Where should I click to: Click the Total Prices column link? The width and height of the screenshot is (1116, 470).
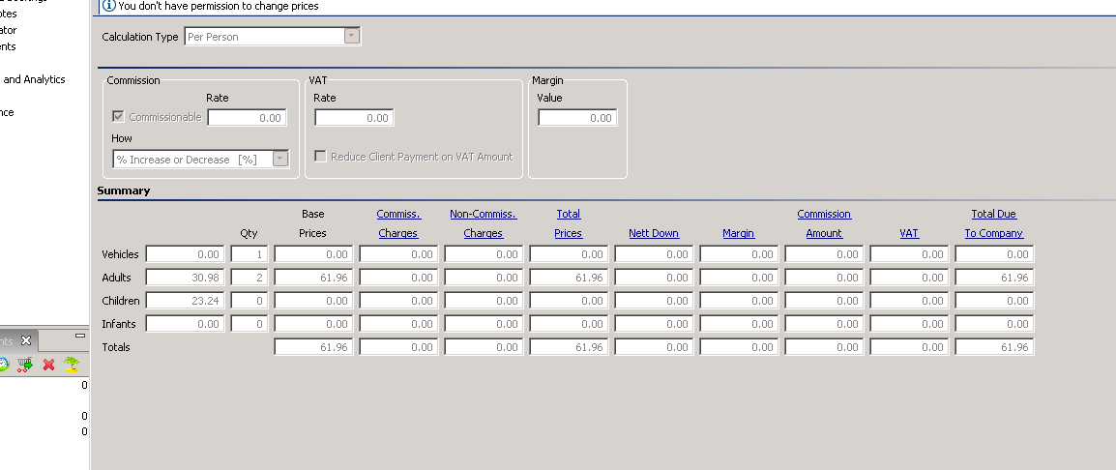point(568,223)
